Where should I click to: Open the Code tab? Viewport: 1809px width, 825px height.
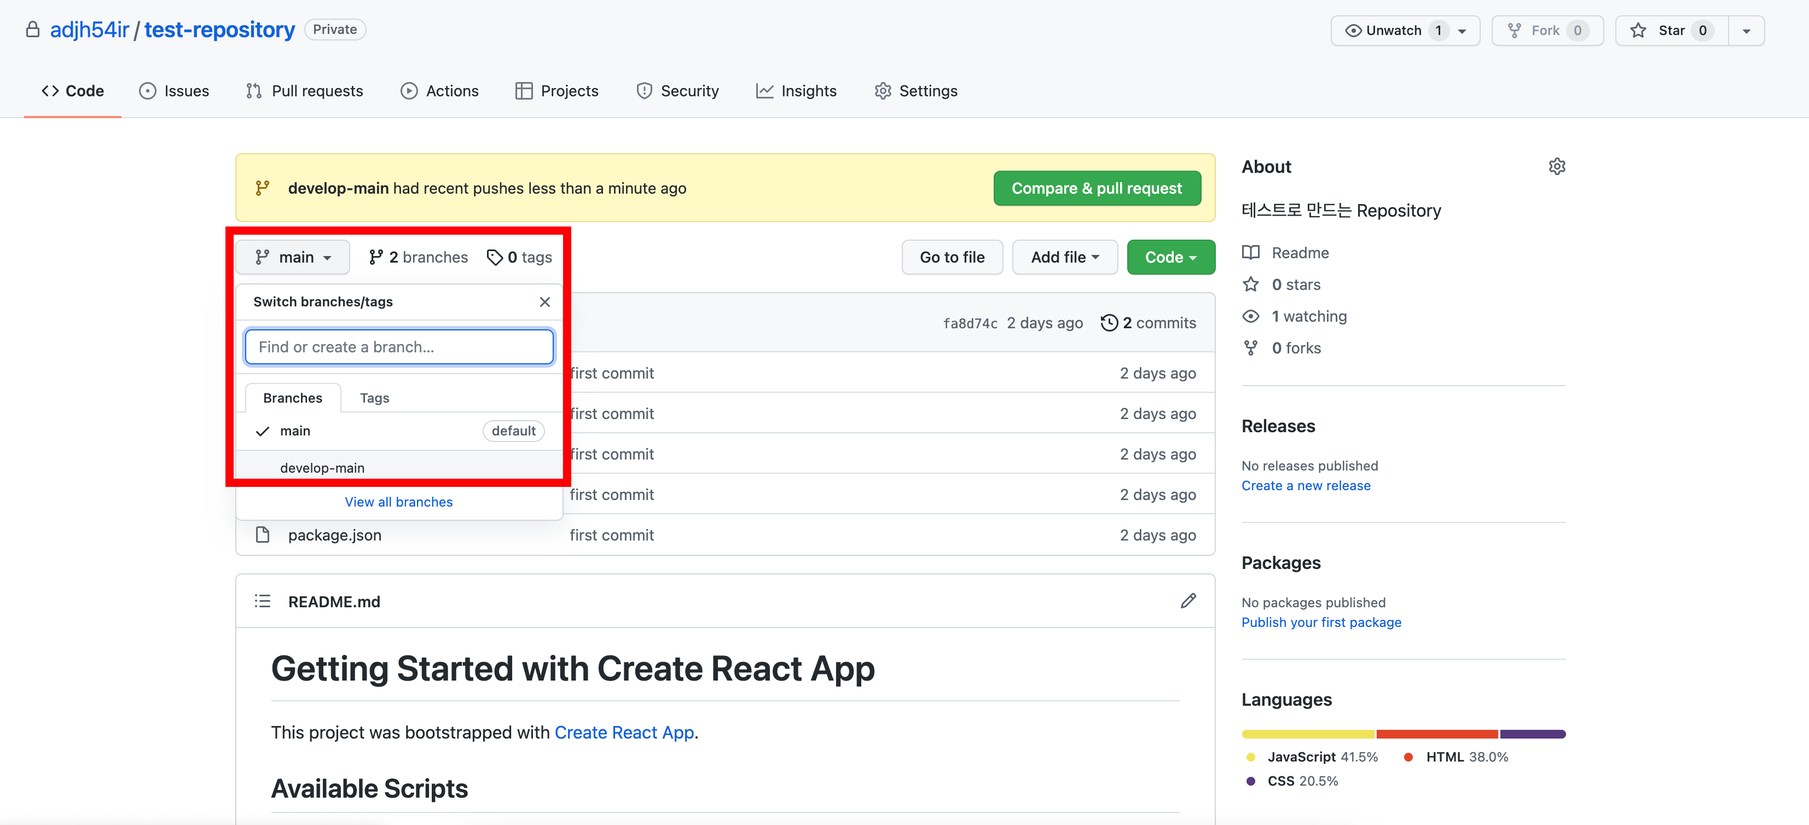tap(72, 91)
